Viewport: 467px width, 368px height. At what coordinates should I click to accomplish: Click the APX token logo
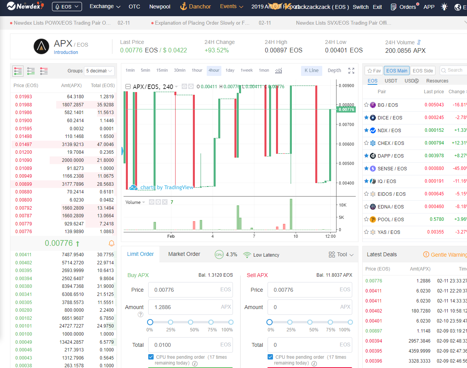(x=41, y=46)
